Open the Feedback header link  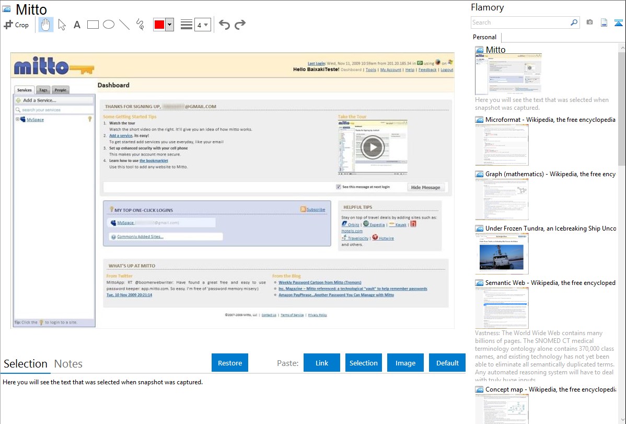click(427, 70)
